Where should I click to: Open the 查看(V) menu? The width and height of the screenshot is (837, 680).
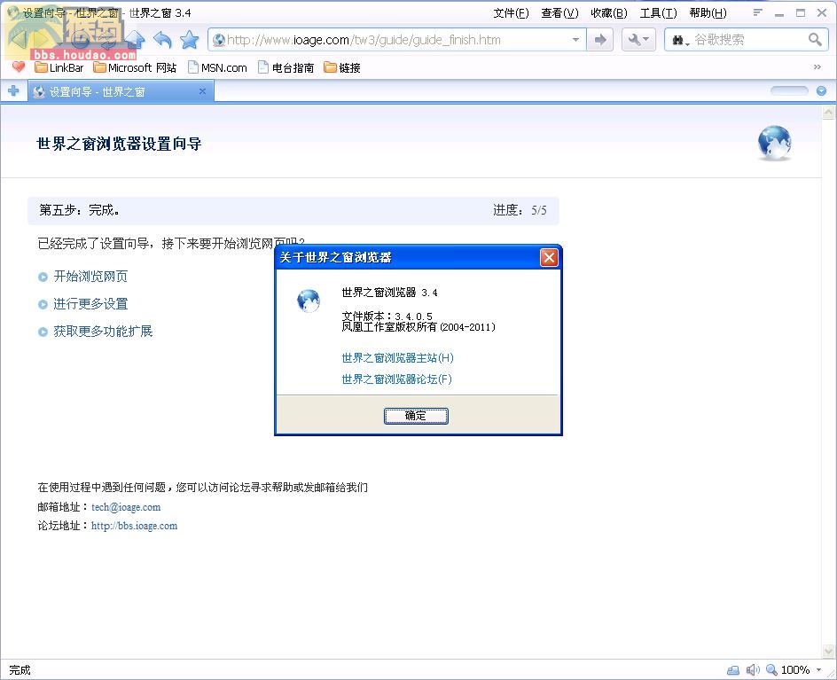560,12
